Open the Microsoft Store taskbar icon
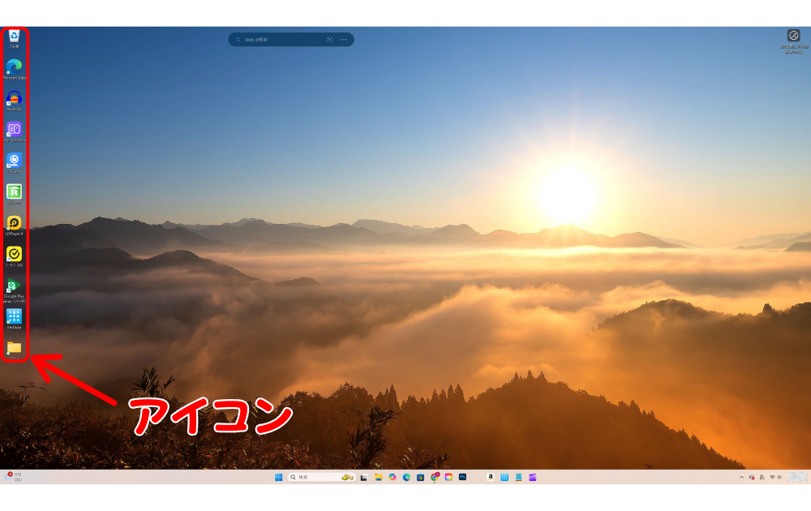The height and width of the screenshot is (511, 811). [420, 478]
